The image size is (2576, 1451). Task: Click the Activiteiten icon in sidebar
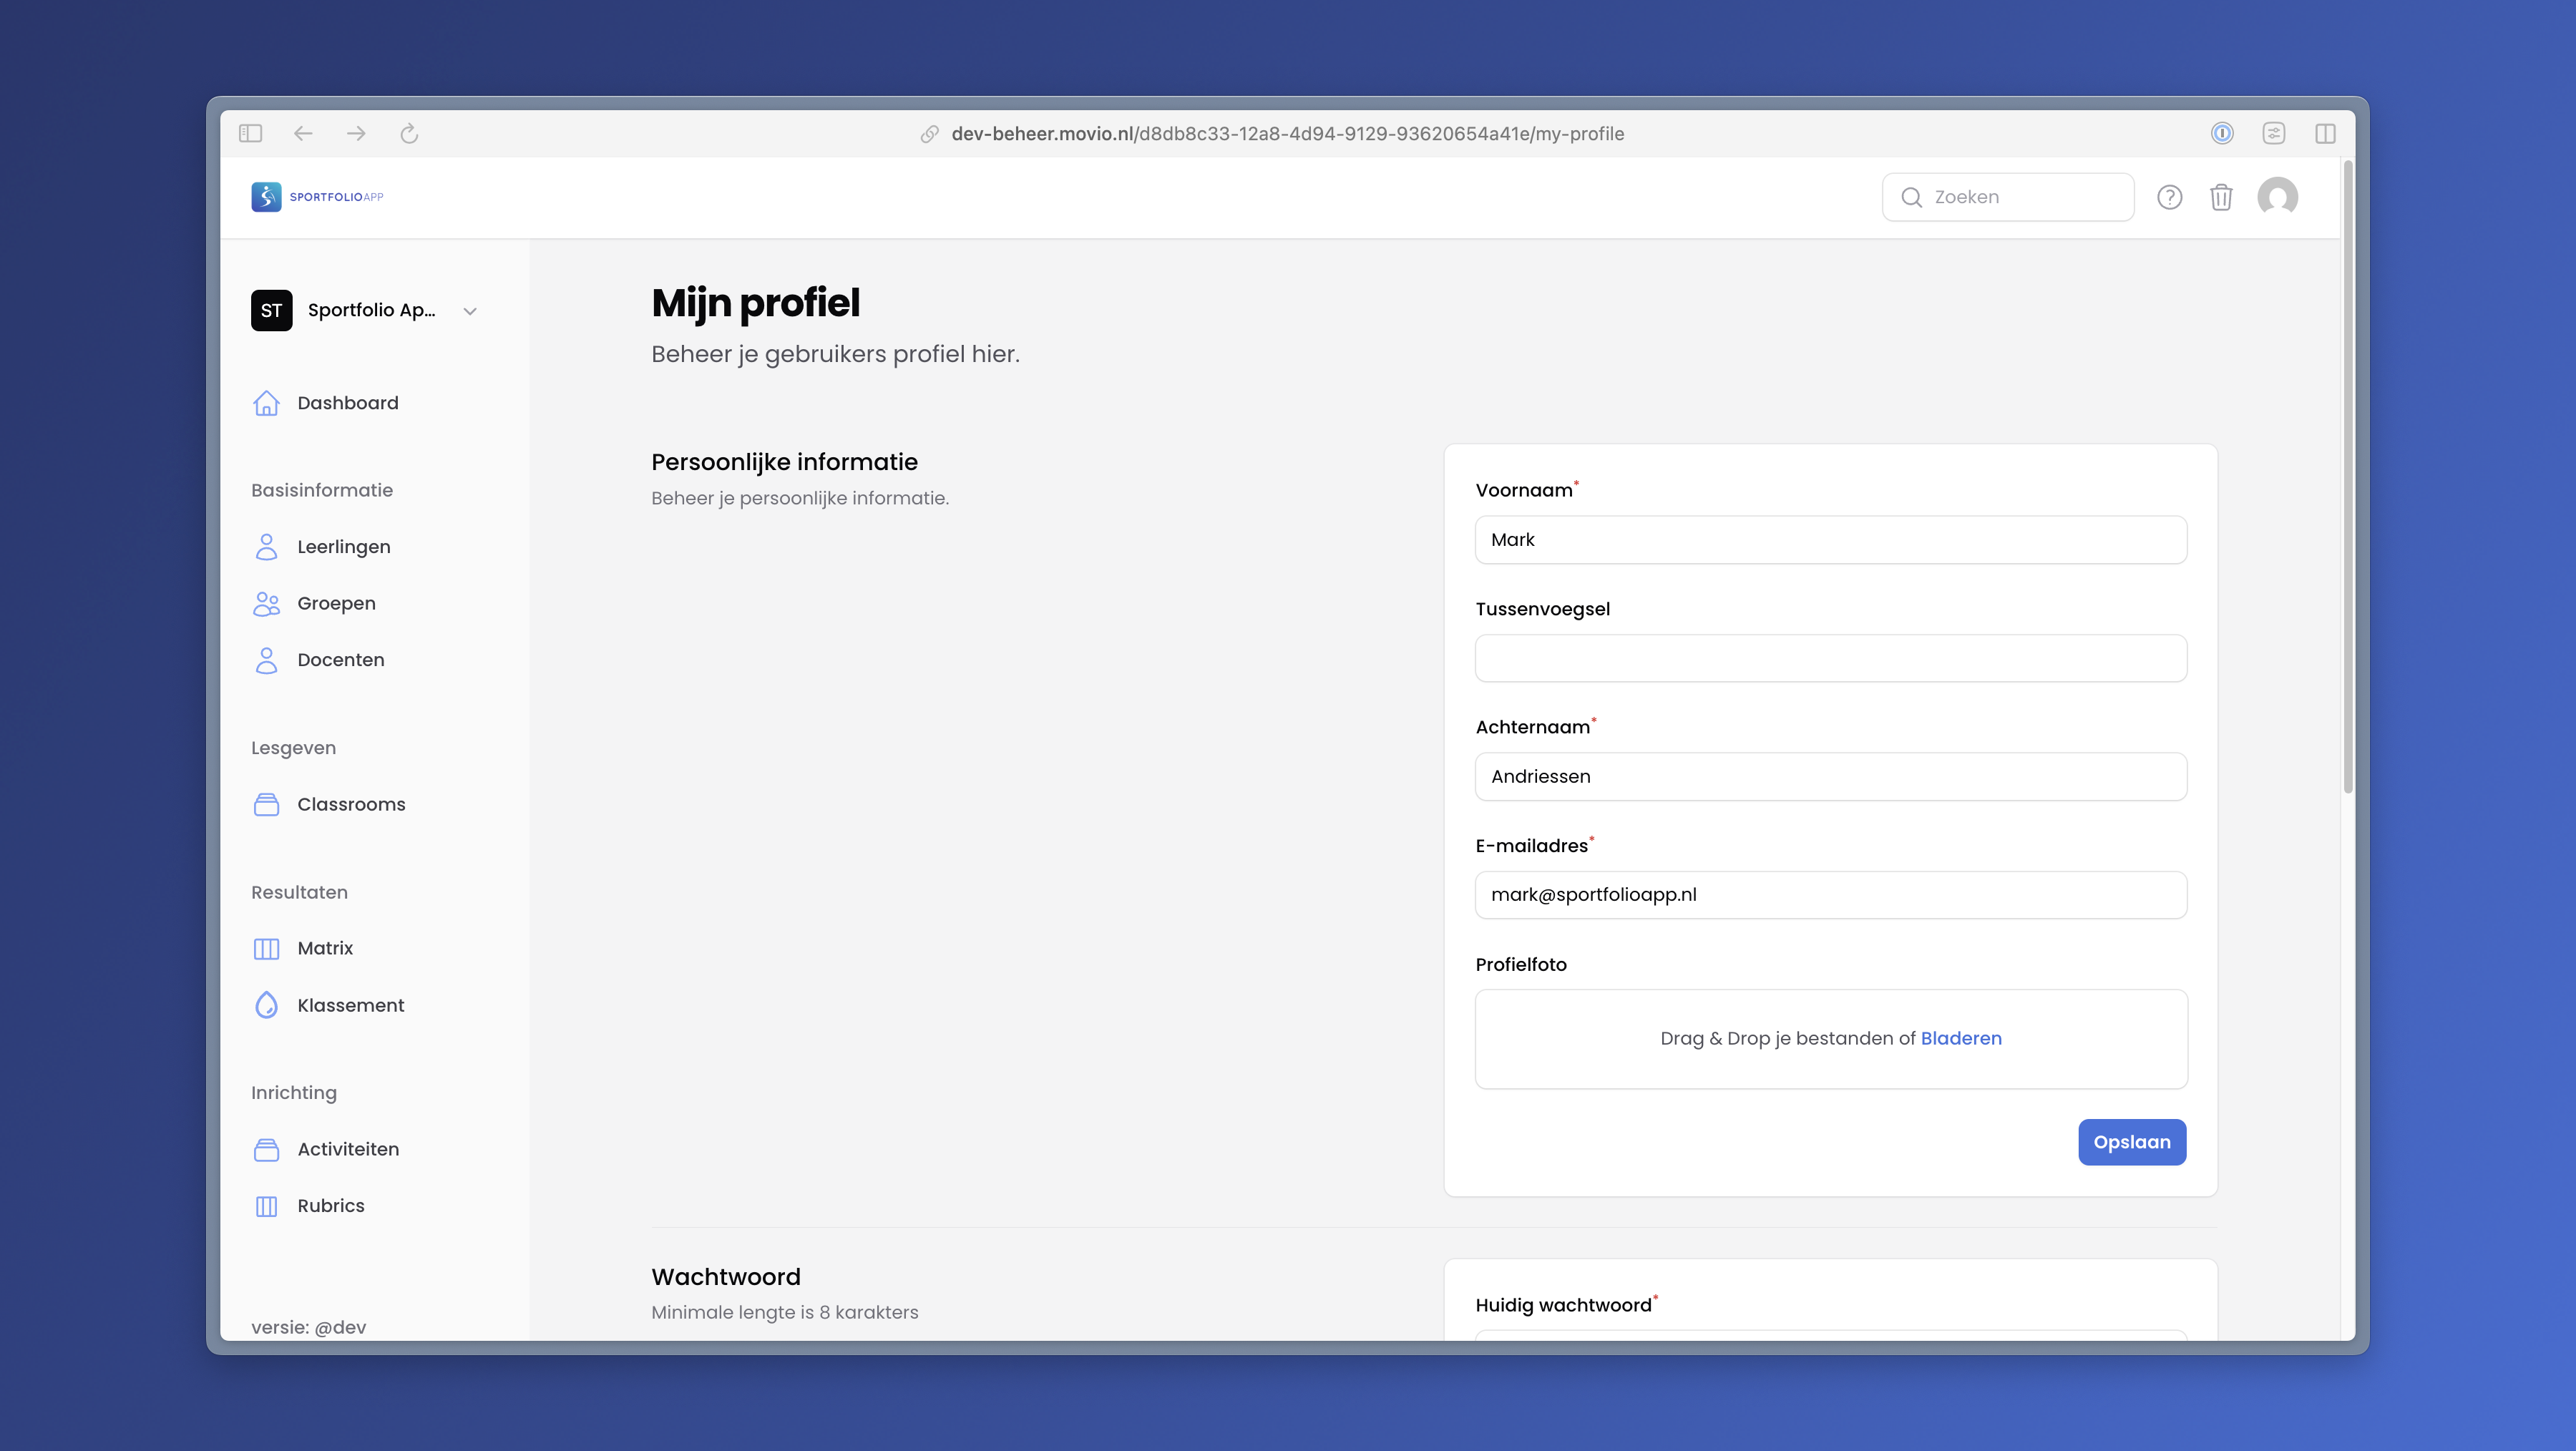point(266,1150)
